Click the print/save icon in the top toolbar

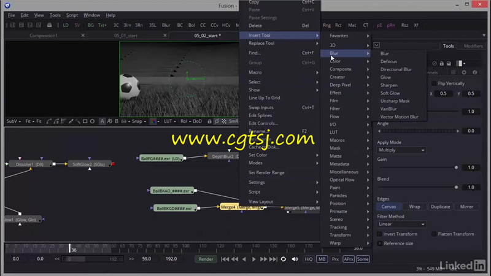(49, 25)
